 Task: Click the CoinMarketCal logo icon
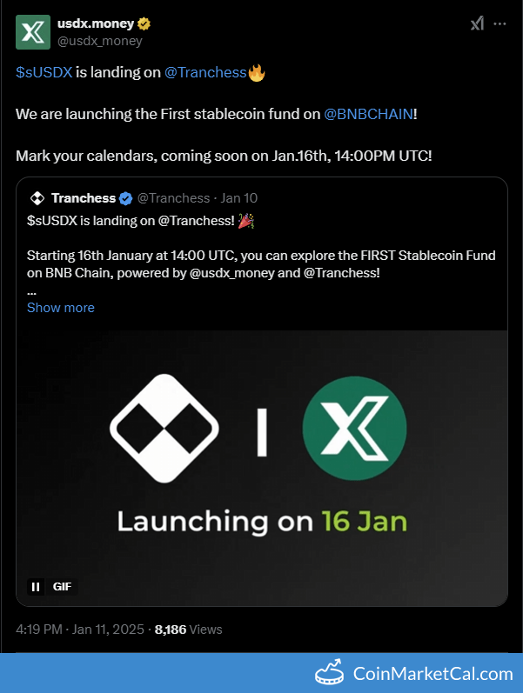tap(329, 673)
